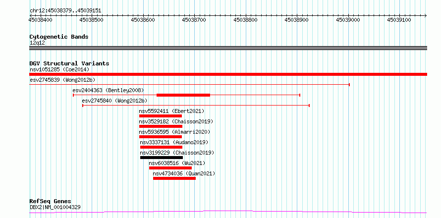Click the nsv1051285 (Coe2014) variant label
The height and width of the screenshot is (218, 441).
(59, 69)
